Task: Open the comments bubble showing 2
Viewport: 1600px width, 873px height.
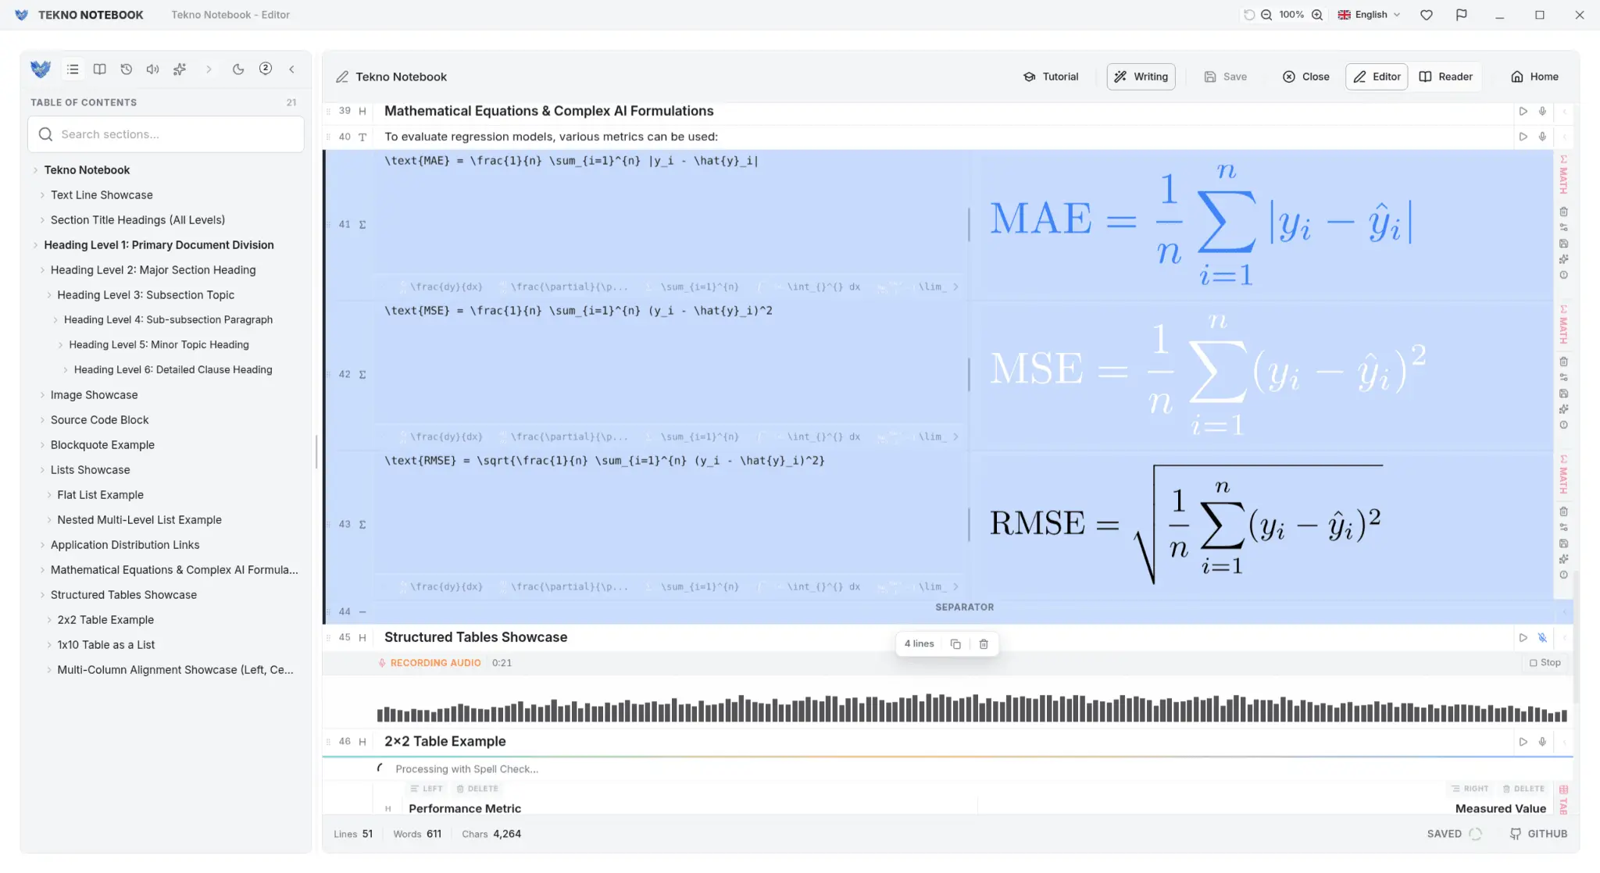Action: click(x=266, y=69)
